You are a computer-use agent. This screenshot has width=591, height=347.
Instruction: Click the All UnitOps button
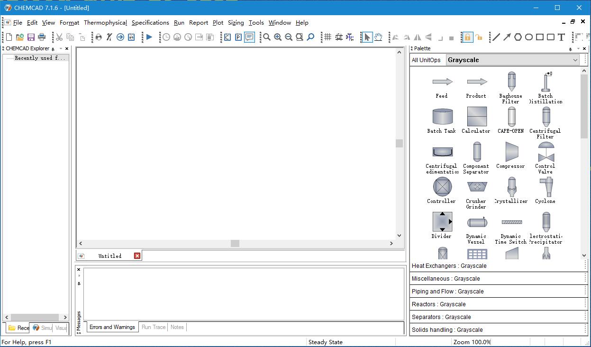427,60
